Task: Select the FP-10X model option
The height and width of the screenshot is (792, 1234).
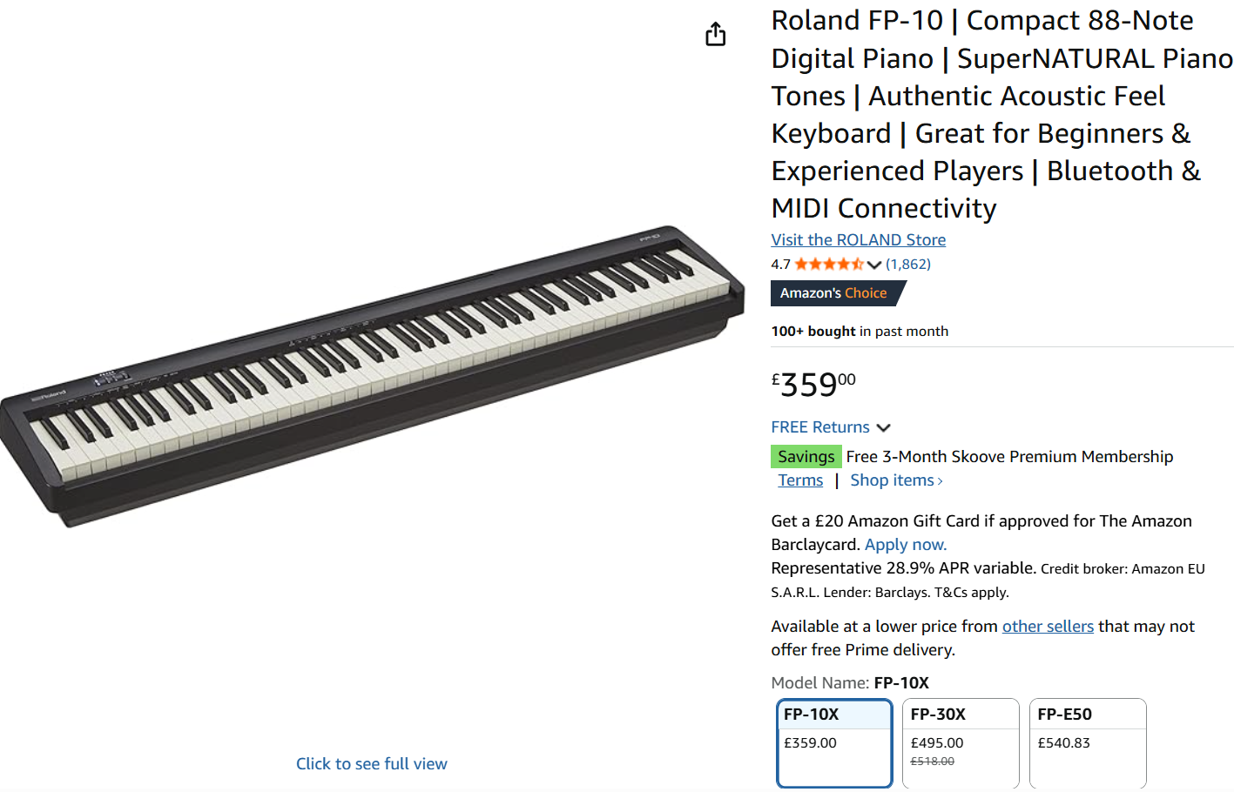Action: point(834,742)
